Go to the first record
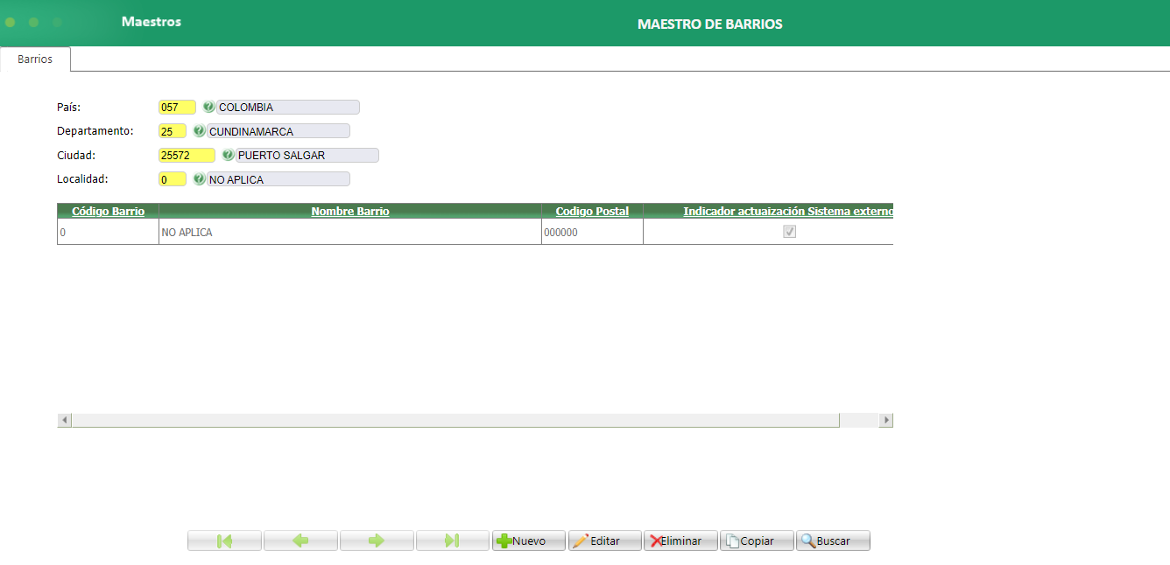The image size is (1170, 565). tap(224, 541)
